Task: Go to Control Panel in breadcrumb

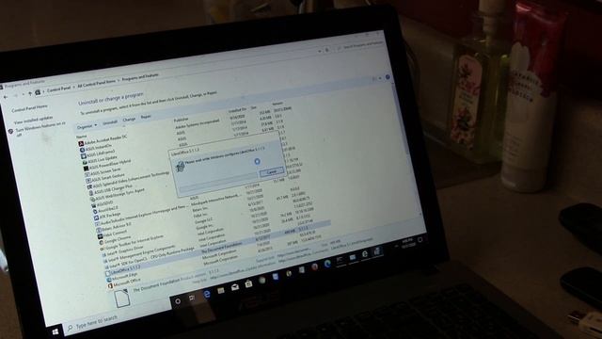Action: click(x=58, y=89)
